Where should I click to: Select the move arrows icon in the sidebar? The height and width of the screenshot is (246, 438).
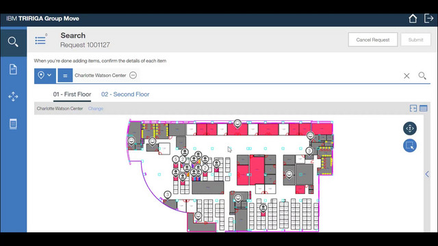13,96
